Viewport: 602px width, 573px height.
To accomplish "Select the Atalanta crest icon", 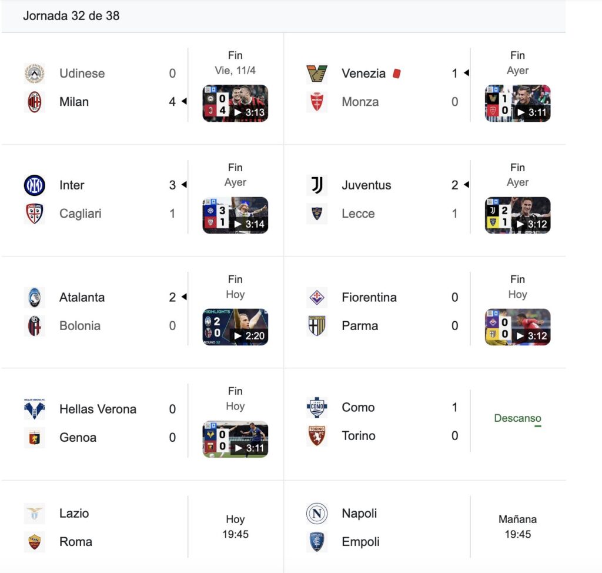I will (35, 297).
